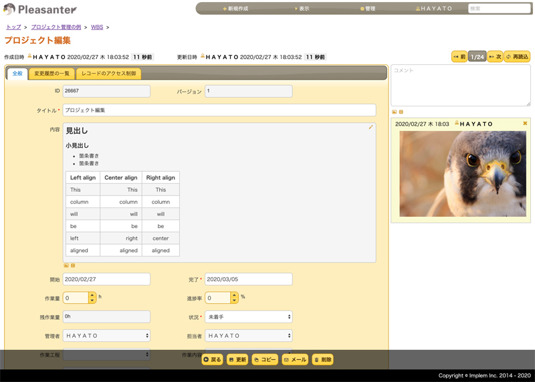Click the Right align table header

pos(160,177)
